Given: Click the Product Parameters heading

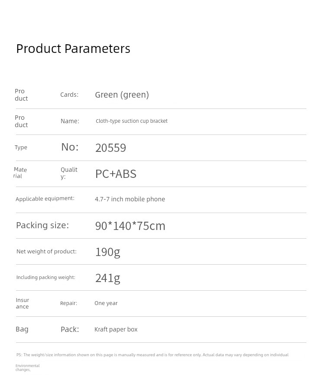Looking at the screenshot, I should click(73, 49).
